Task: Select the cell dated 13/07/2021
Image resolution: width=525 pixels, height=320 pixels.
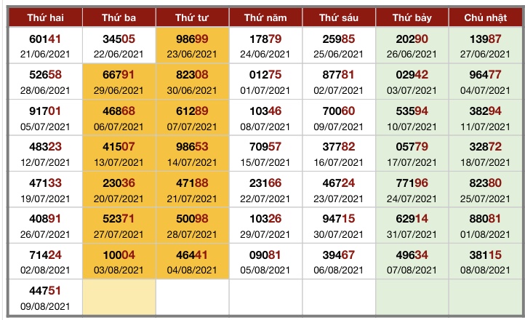Action: tap(119, 153)
